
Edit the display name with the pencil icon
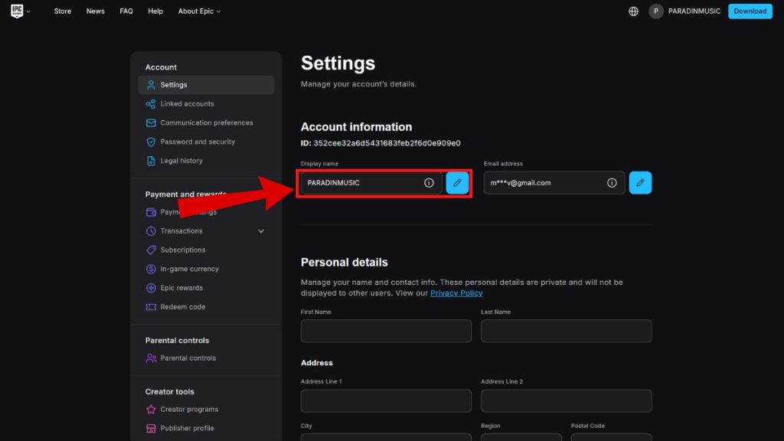coord(457,183)
